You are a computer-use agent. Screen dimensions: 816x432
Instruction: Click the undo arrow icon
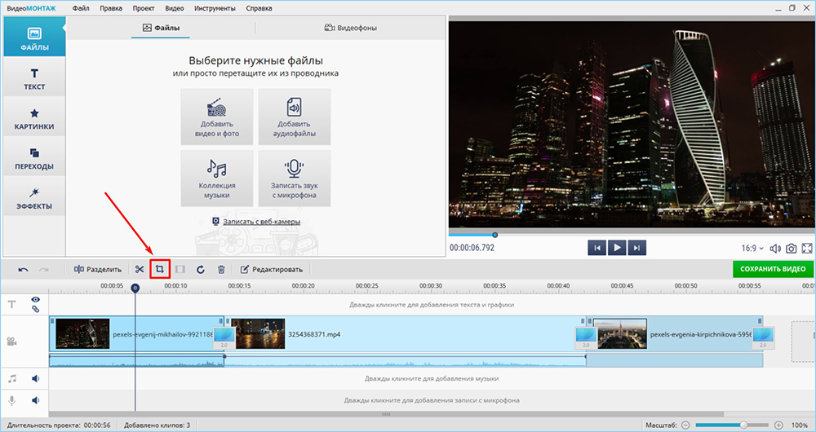point(23,269)
